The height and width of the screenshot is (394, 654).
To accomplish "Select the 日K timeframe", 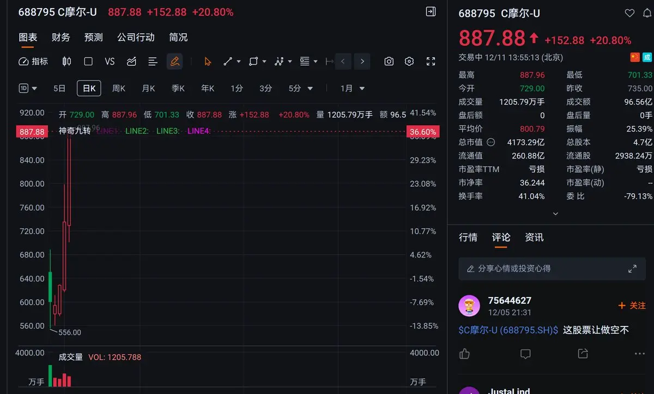I will [89, 88].
